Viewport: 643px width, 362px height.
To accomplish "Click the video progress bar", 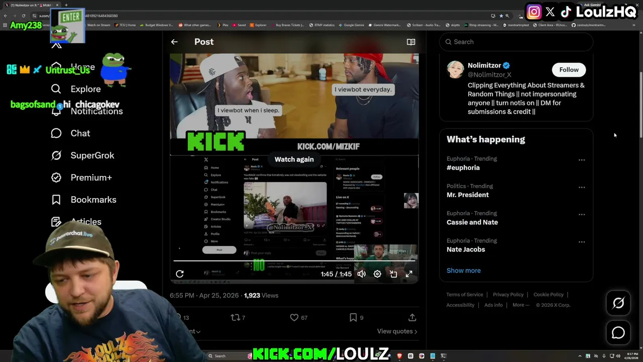I will [294, 261].
